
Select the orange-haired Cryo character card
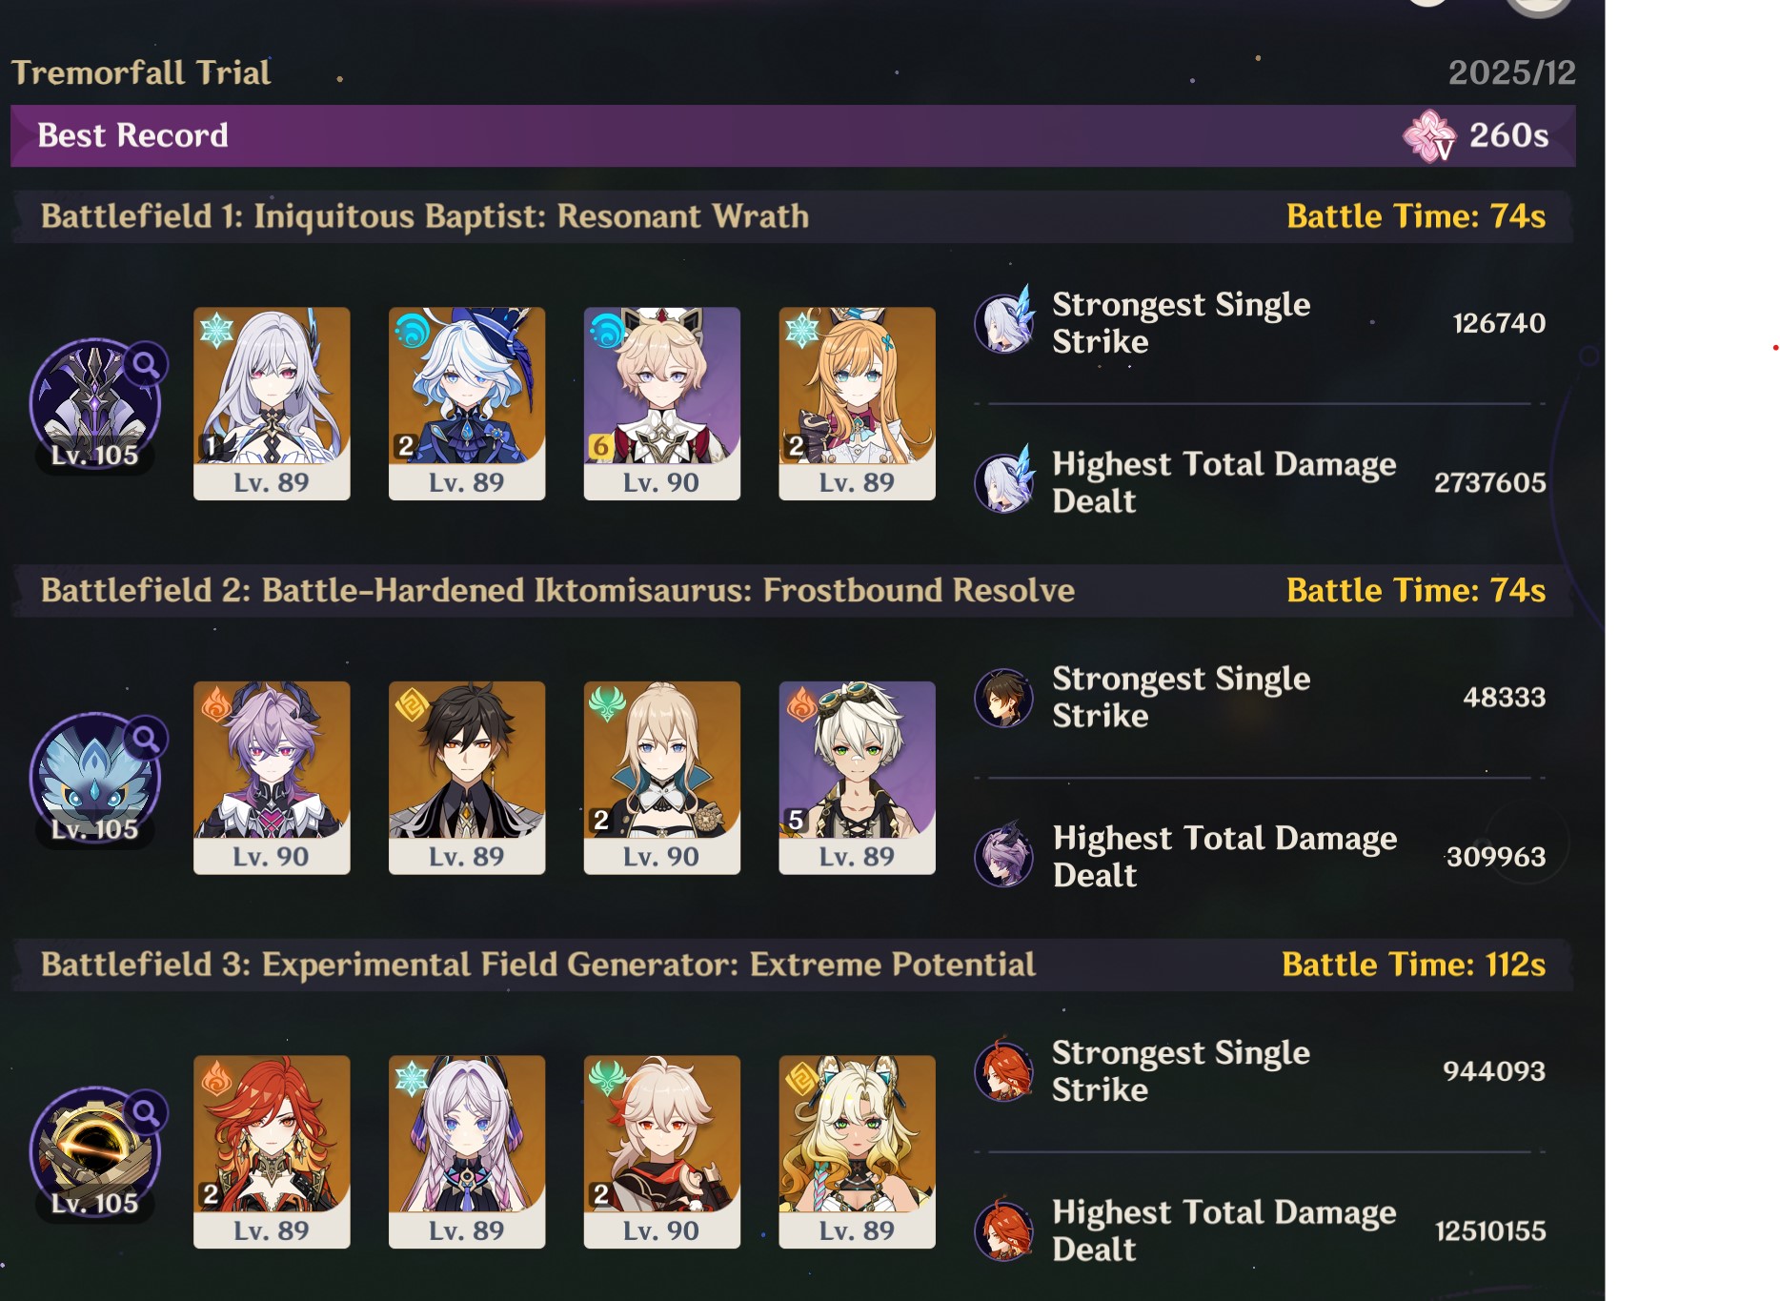point(857,403)
